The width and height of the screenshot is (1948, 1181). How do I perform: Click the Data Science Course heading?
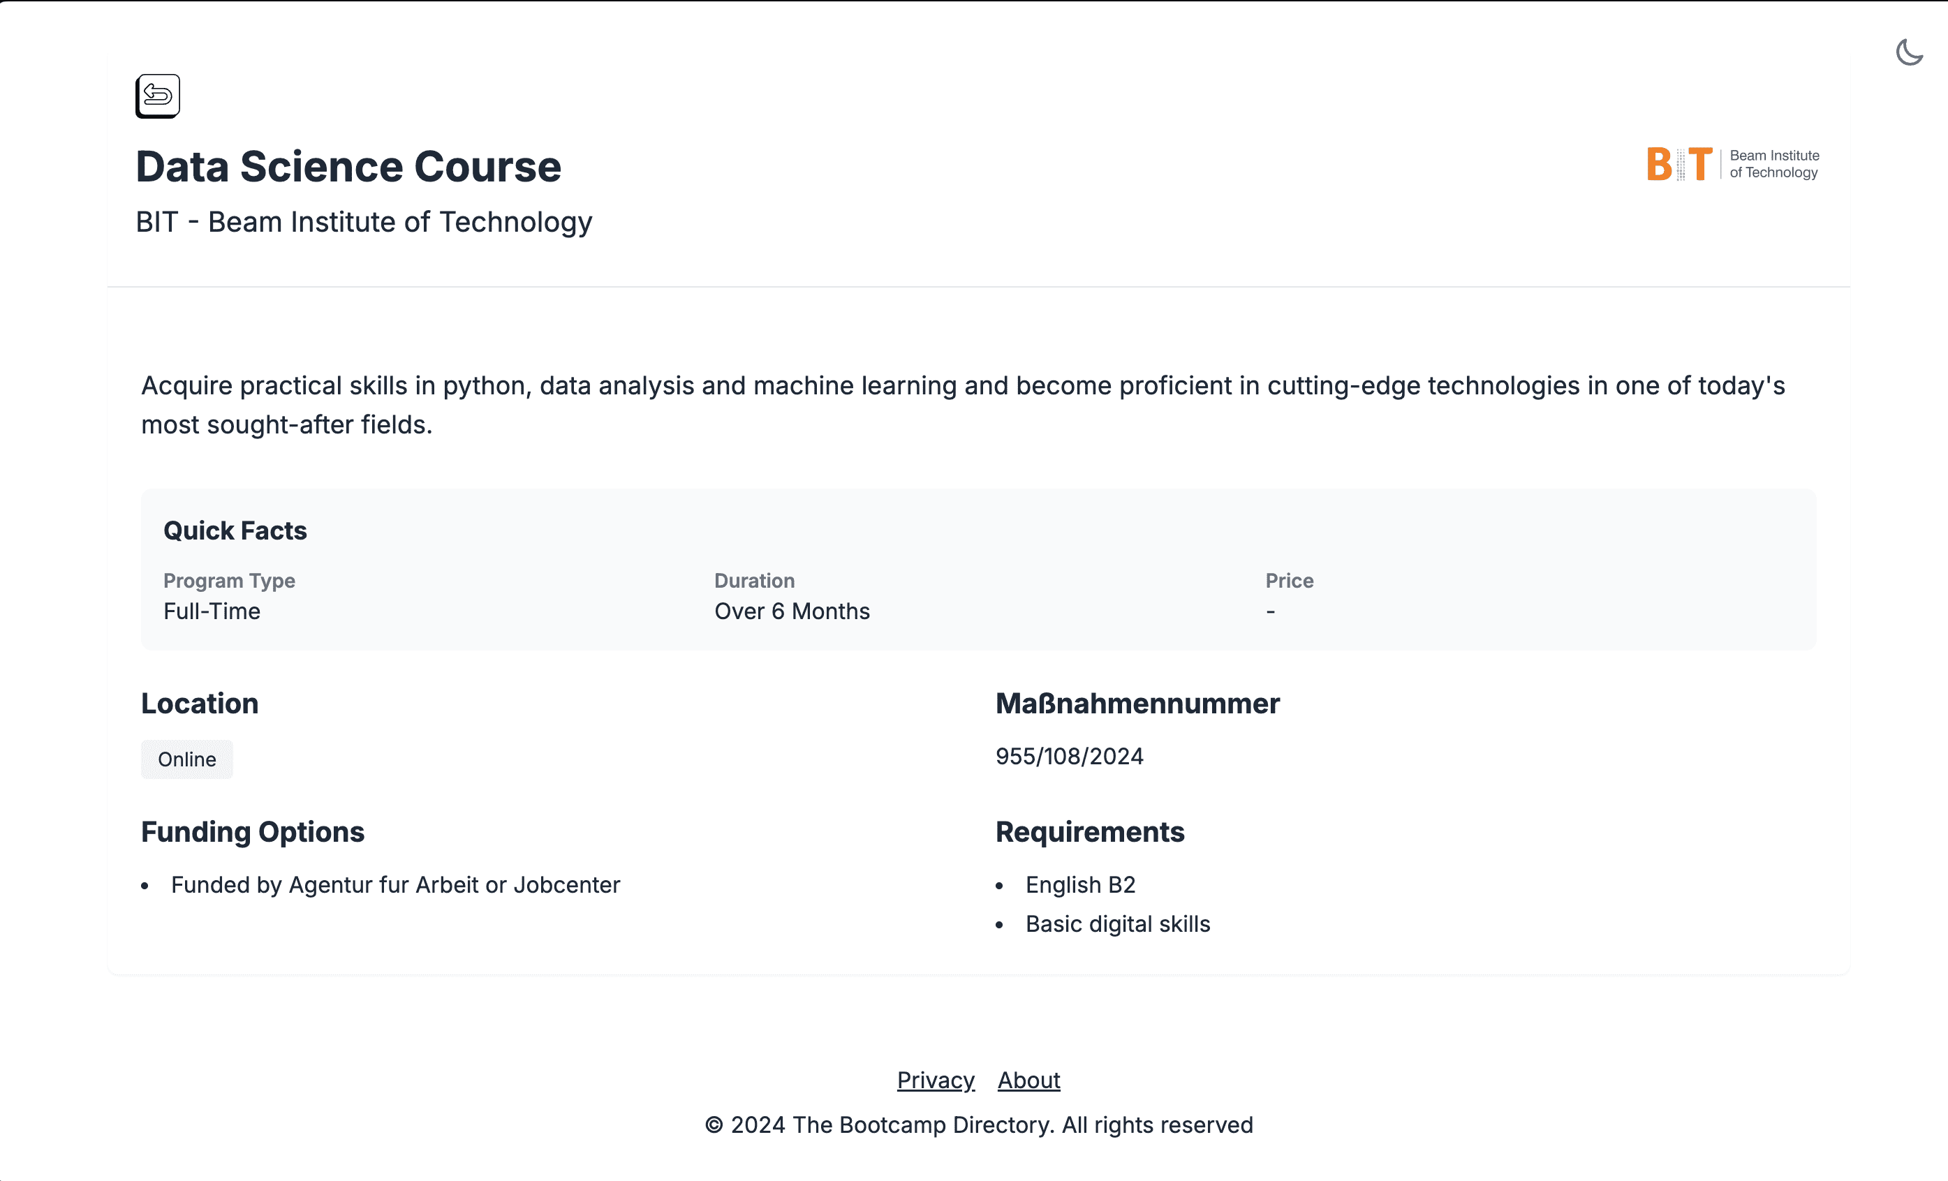[x=348, y=167]
